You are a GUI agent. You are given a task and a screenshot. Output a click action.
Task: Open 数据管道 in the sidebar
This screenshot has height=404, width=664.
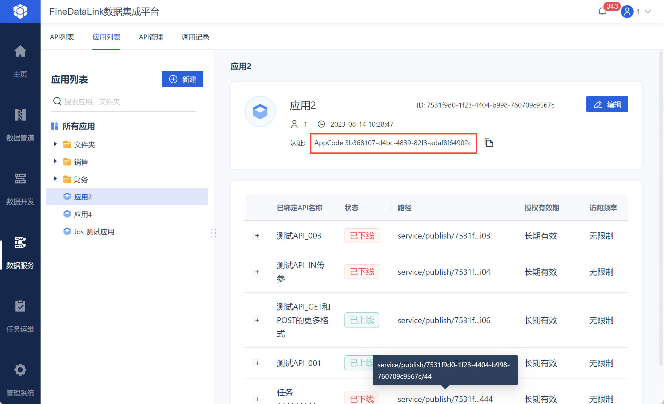pos(20,115)
